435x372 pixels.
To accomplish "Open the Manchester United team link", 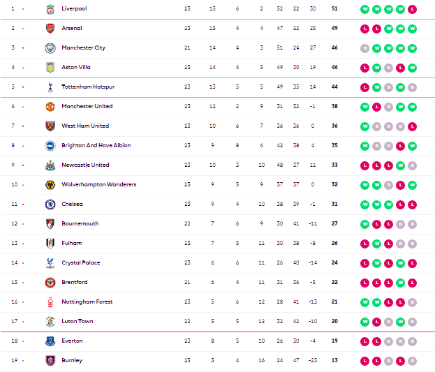I will [87, 106].
